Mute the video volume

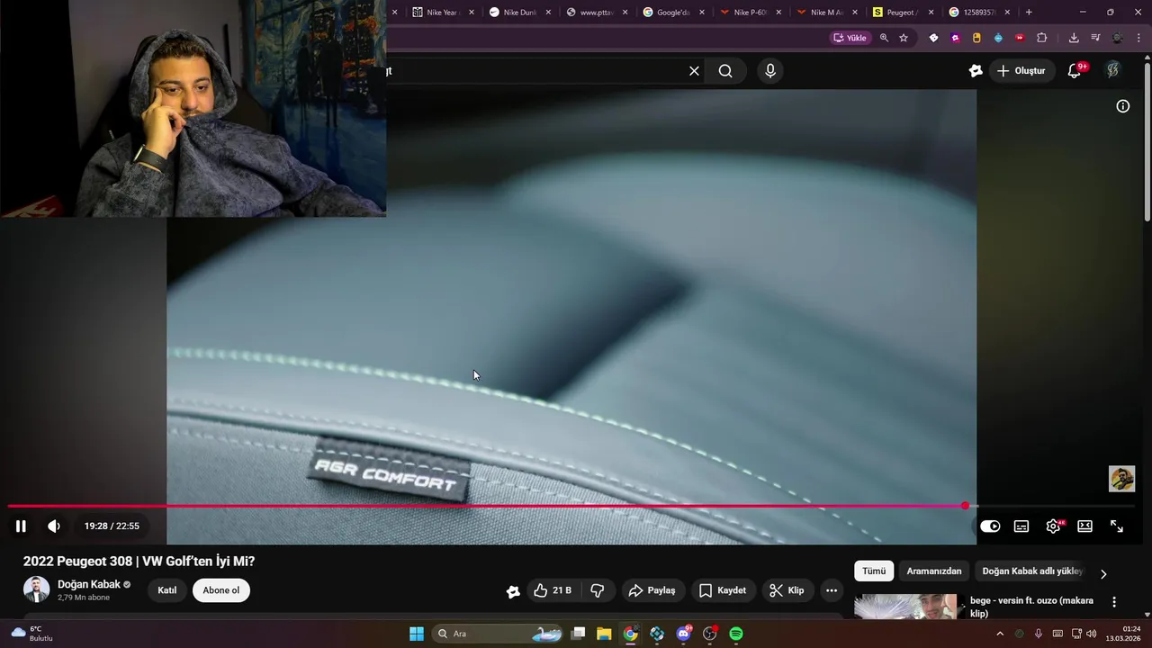pos(54,526)
